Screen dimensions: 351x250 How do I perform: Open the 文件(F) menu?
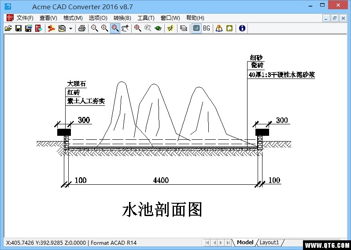[x=25, y=18]
